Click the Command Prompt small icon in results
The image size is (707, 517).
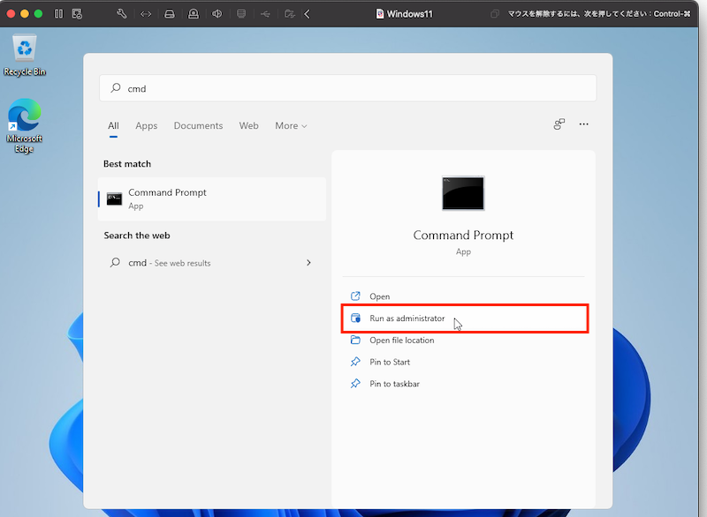pos(115,199)
